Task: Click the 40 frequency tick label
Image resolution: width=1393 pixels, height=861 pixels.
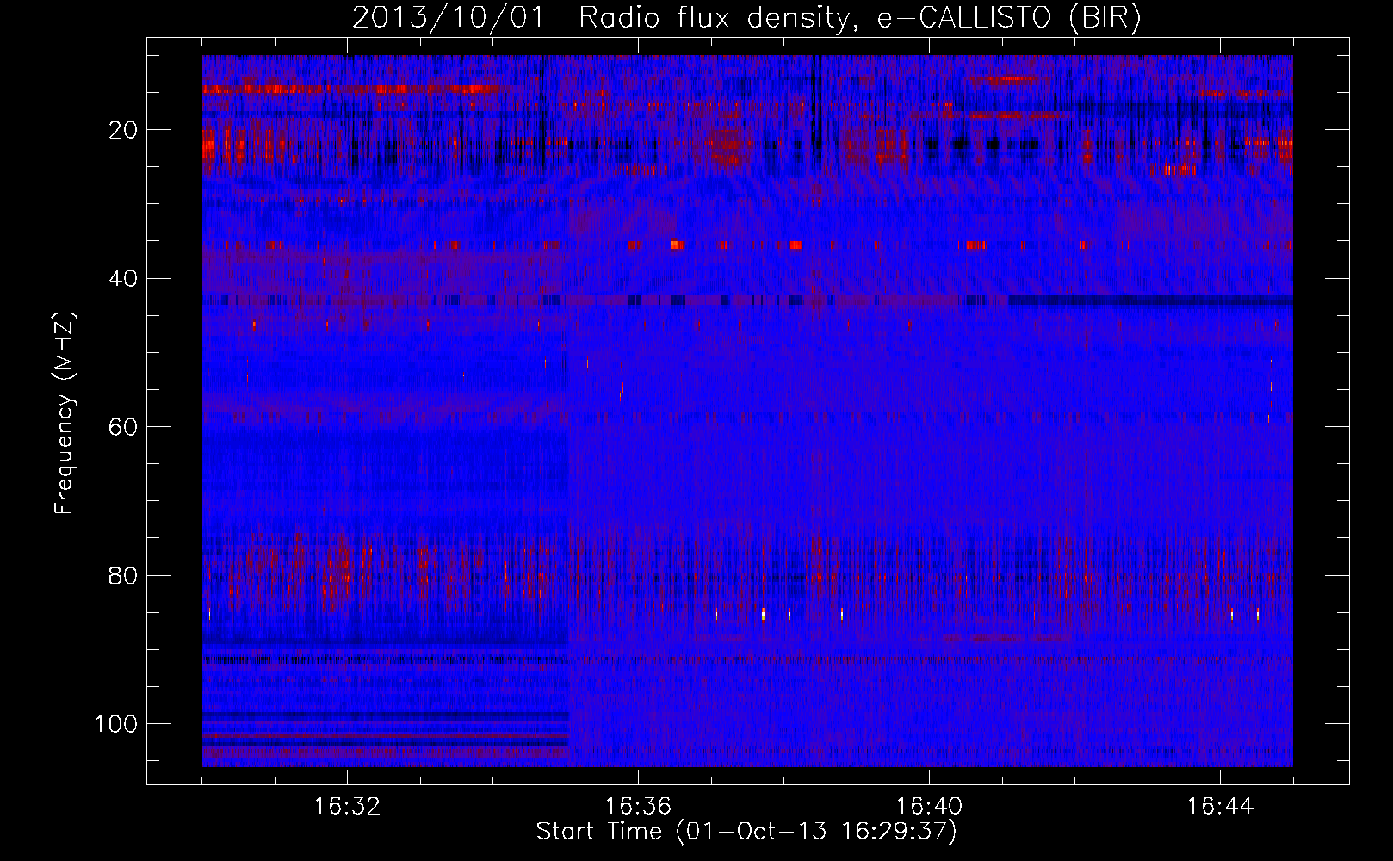Action: pyautogui.click(x=124, y=279)
